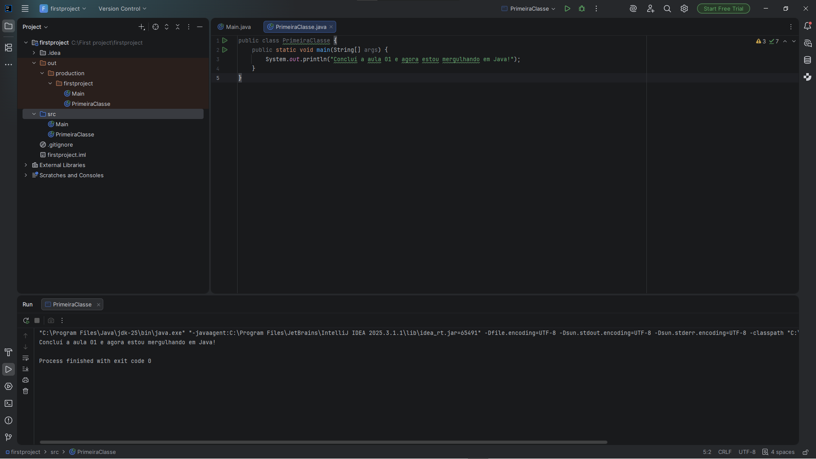Open the Build hammer tool window
816x459 pixels.
(8, 352)
